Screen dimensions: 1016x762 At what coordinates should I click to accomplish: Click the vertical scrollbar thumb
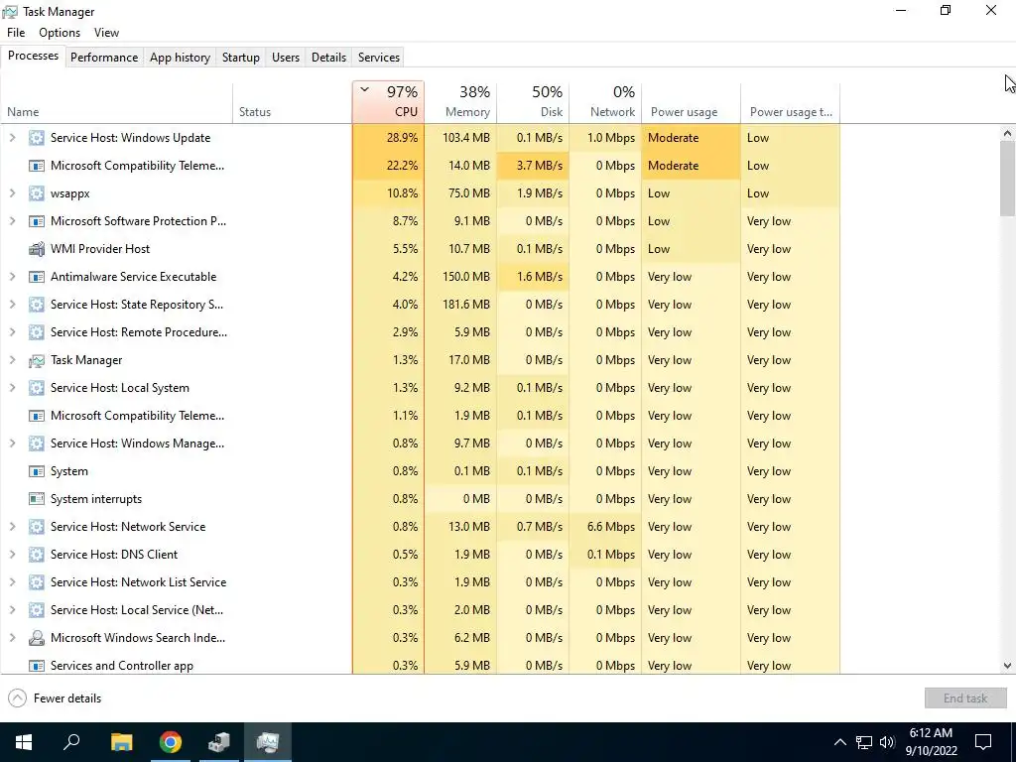pyautogui.click(x=1007, y=179)
